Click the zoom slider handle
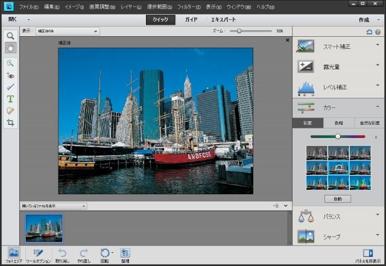This screenshot has width=386, height=266. click(x=239, y=31)
